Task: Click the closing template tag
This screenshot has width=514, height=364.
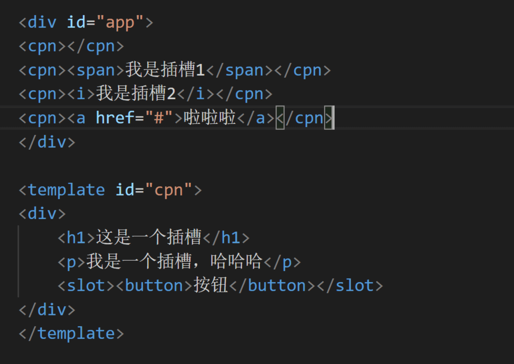Action: pos(71,333)
